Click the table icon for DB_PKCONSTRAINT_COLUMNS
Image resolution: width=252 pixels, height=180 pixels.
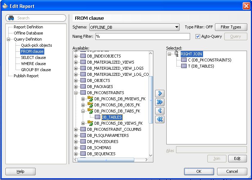(83, 129)
